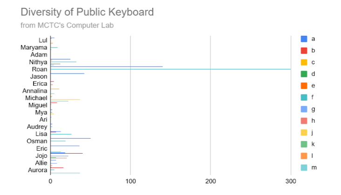The image size is (341, 195).
Task: Click the '300' x-axis tick label
Action: pyautogui.click(x=291, y=182)
